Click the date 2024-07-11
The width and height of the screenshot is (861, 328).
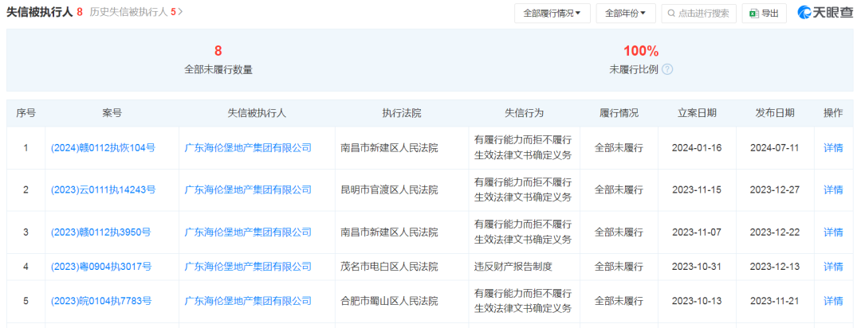point(774,148)
